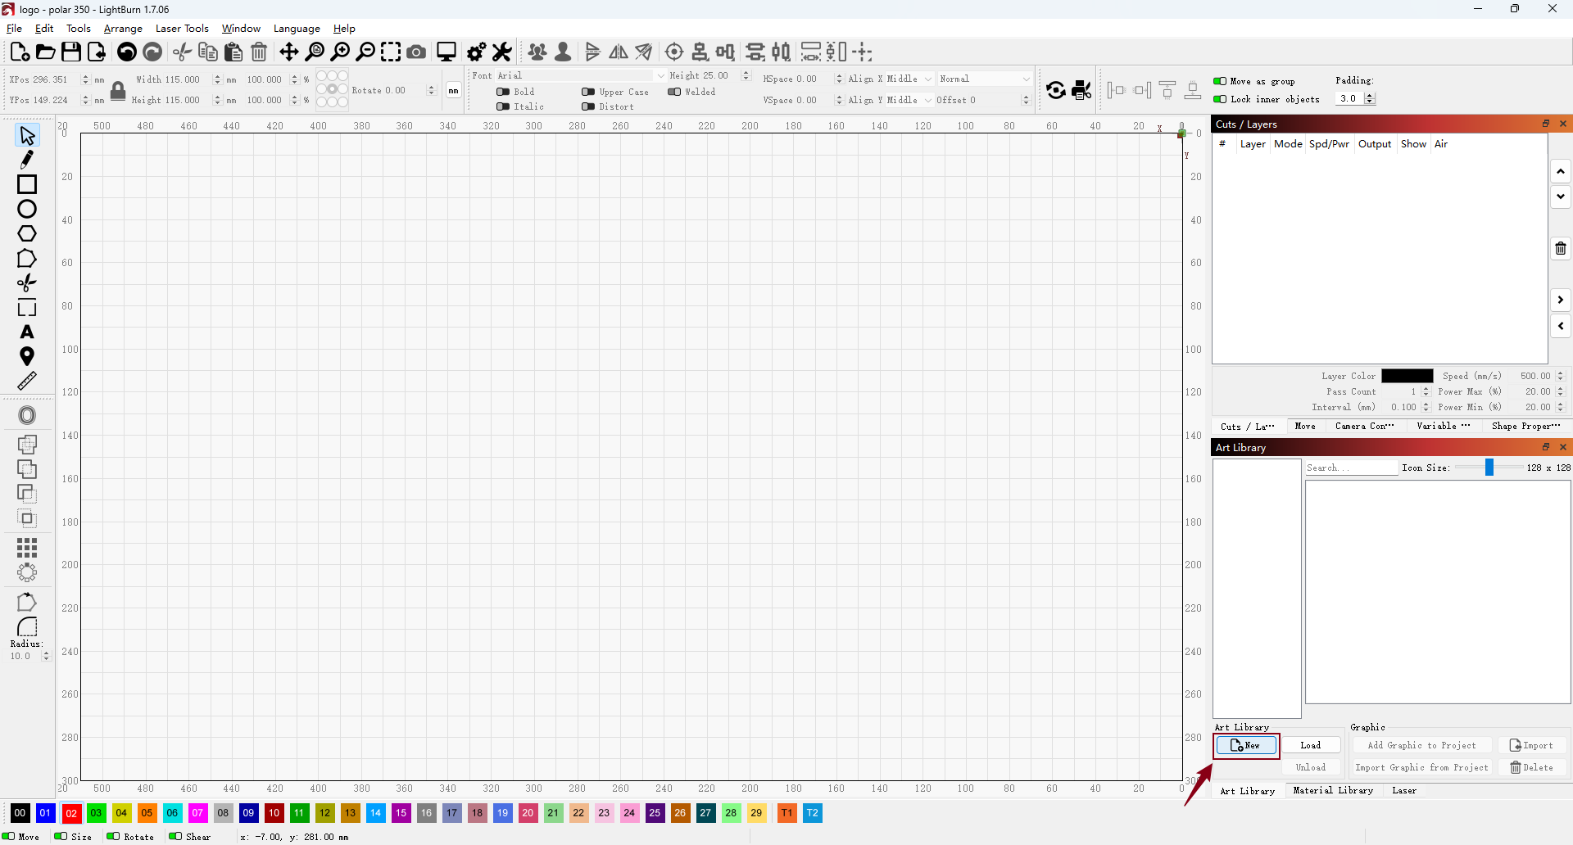Pick the Create Text tool
Image resolution: width=1573 pixels, height=845 pixels.
coord(26,332)
